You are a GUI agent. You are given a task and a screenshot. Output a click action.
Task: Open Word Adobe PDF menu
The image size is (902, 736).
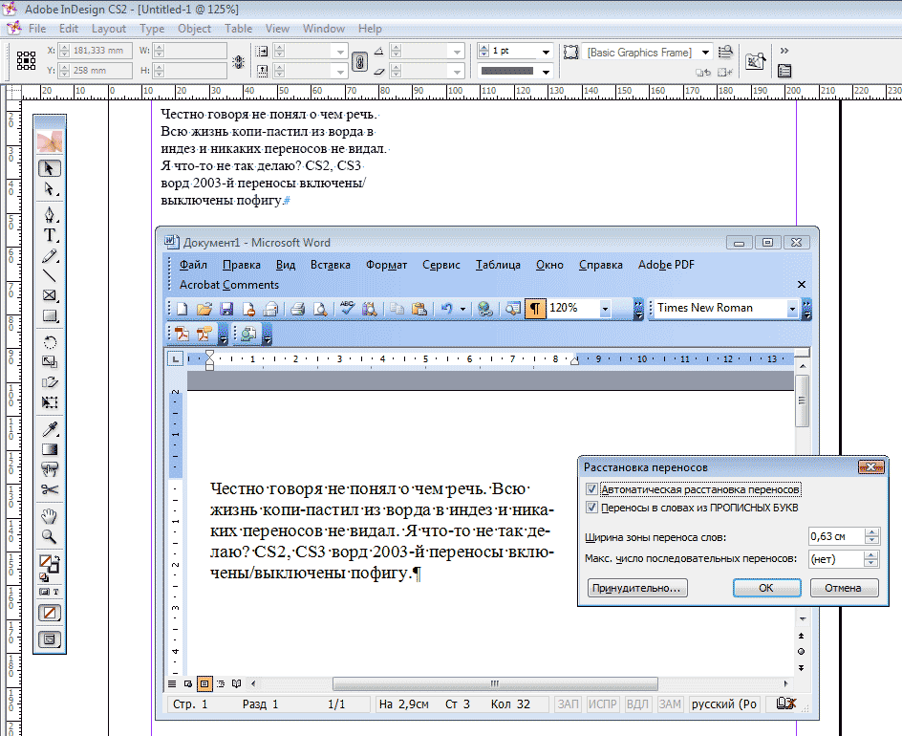coord(666,265)
